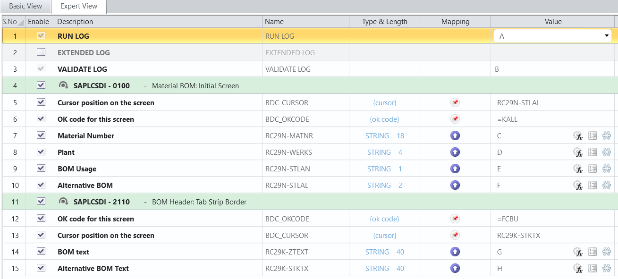This screenshot has width=618, height=279.
Task: Click the loop icon beside SAPLCSDI - 2110
Action: 64,202
